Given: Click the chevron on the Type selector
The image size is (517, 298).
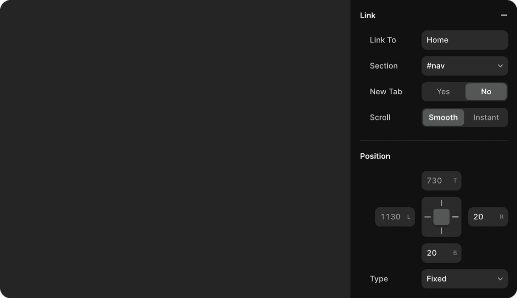Looking at the screenshot, I should (500, 279).
